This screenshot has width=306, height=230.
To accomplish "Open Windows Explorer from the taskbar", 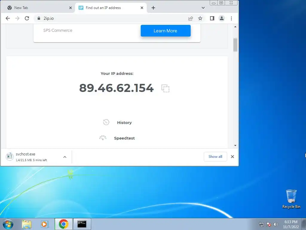I will pyautogui.click(x=27, y=224).
